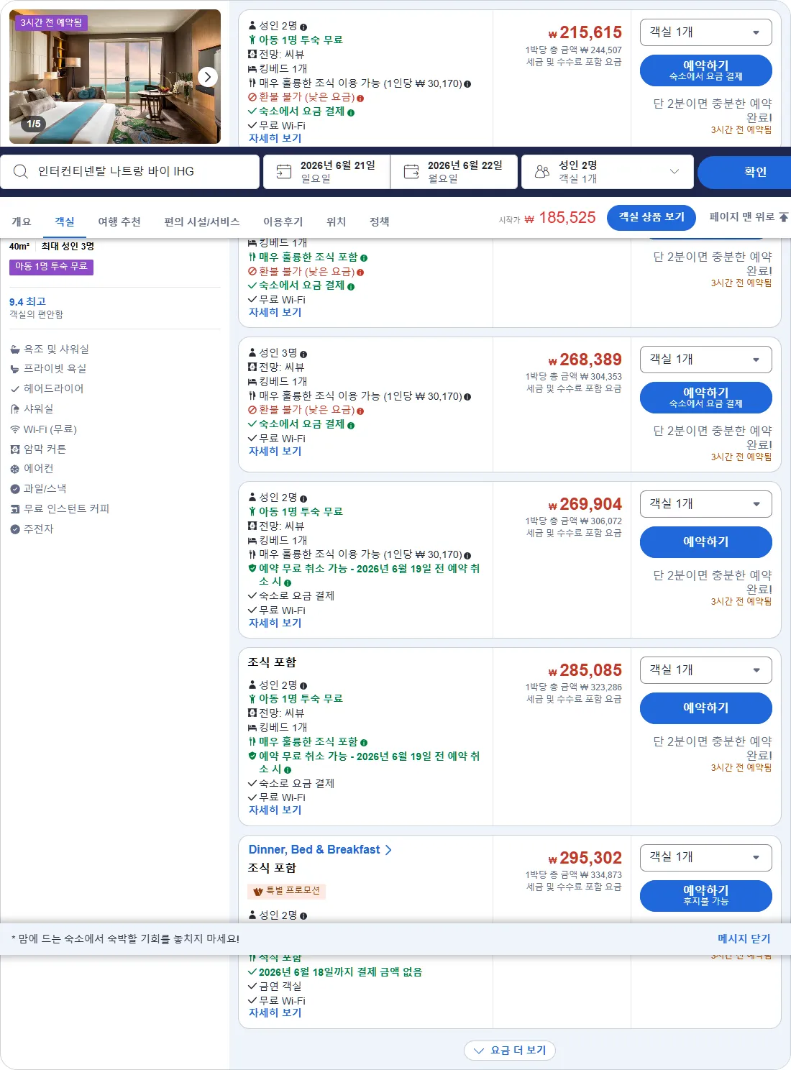Click the 9.4 최고 rating text

[27, 302]
